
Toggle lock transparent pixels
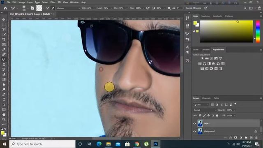pyautogui.click(x=200, y=116)
